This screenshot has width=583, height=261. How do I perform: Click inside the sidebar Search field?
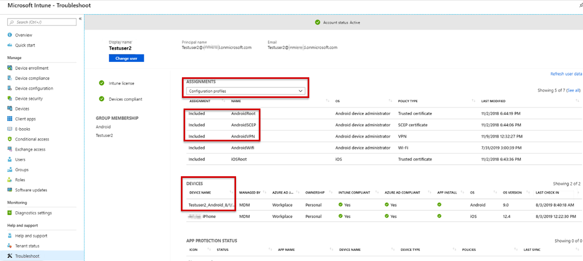(x=42, y=22)
